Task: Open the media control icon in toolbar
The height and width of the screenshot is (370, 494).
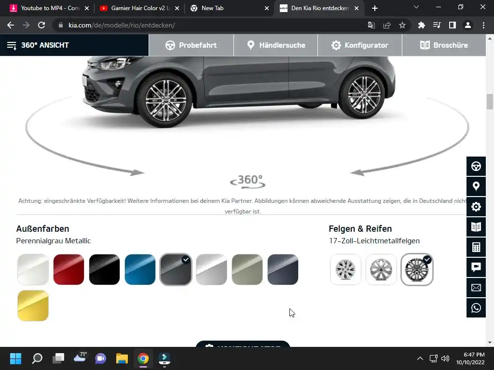Action: (437, 25)
